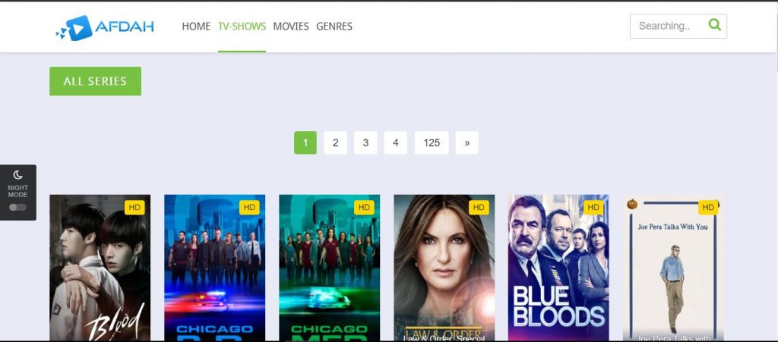
Task: Open the Genres menu
Action: pos(334,27)
